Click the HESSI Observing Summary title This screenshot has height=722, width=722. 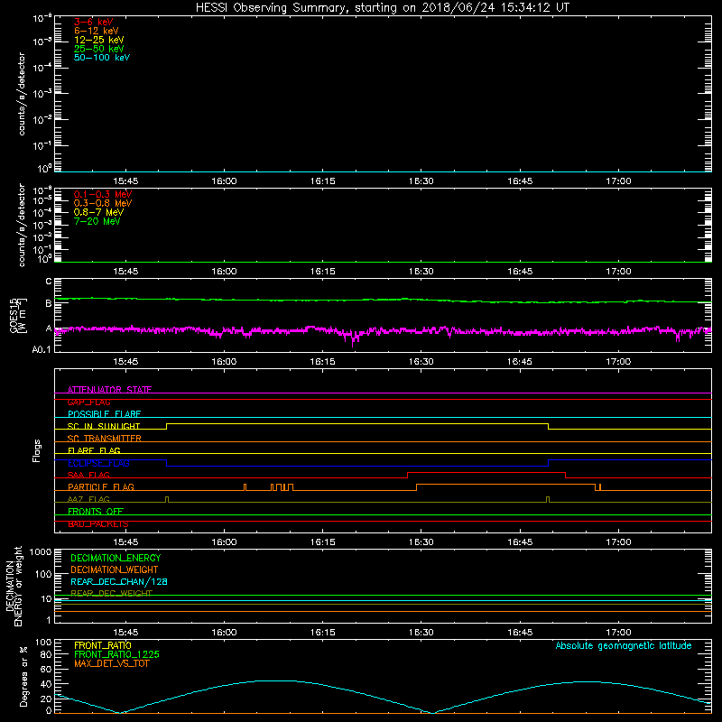[382, 8]
